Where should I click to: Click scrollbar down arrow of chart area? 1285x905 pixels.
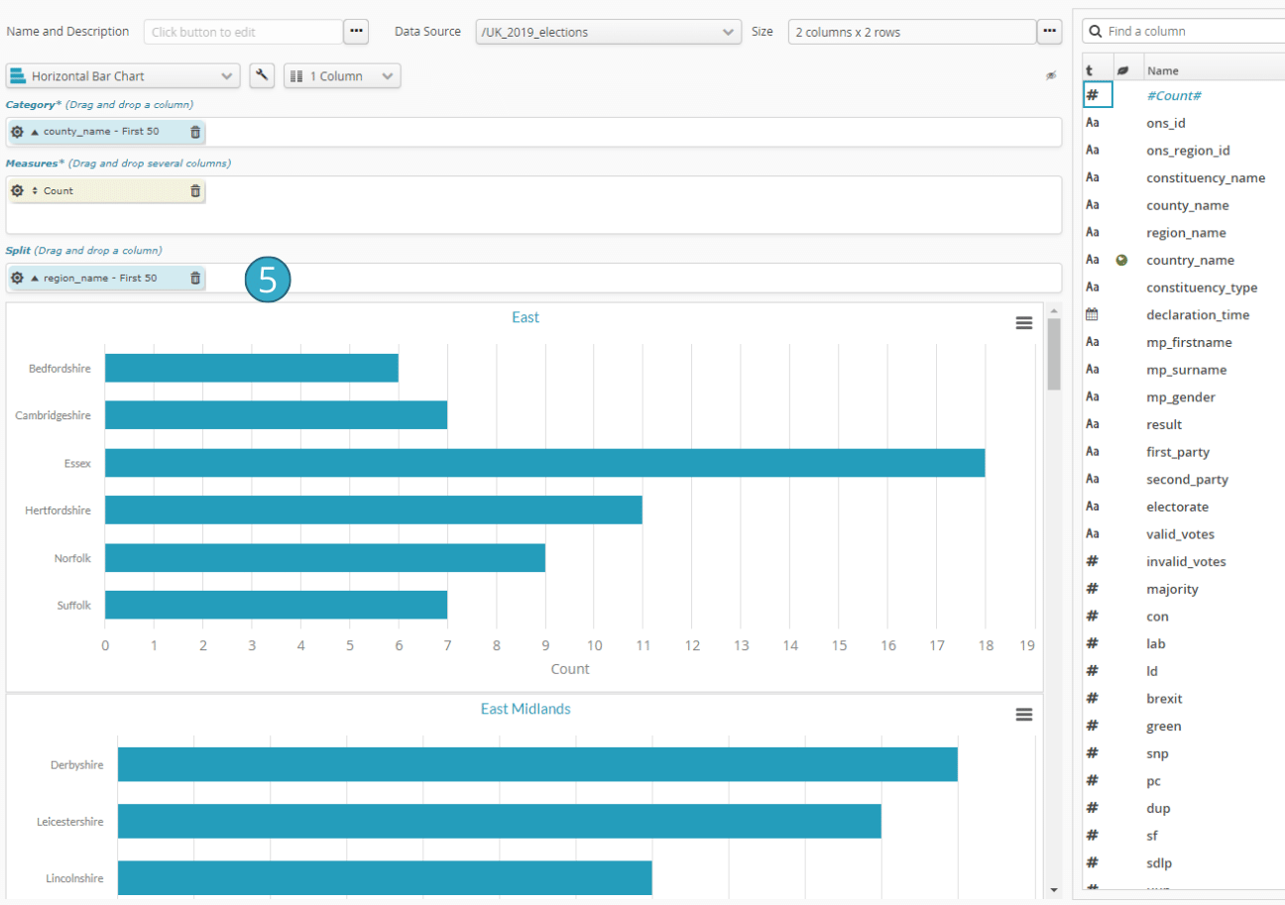click(1054, 889)
